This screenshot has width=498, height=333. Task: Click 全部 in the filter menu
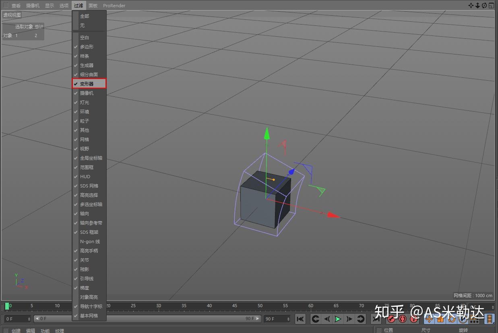pos(84,16)
